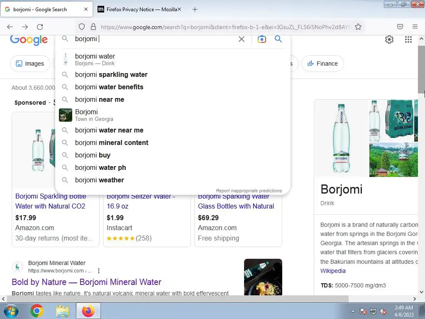This screenshot has width=425, height=319.
Task: Launch Chrome from the taskbar
Action: click(37, 311)
